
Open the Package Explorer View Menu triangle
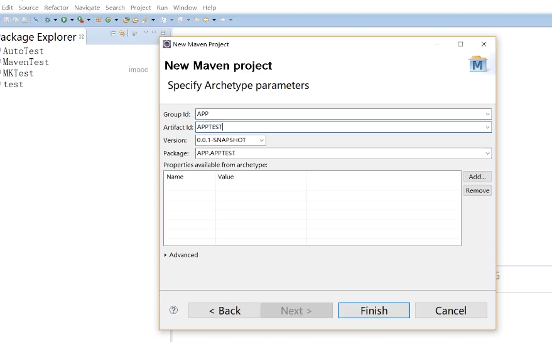pos(146,33)
